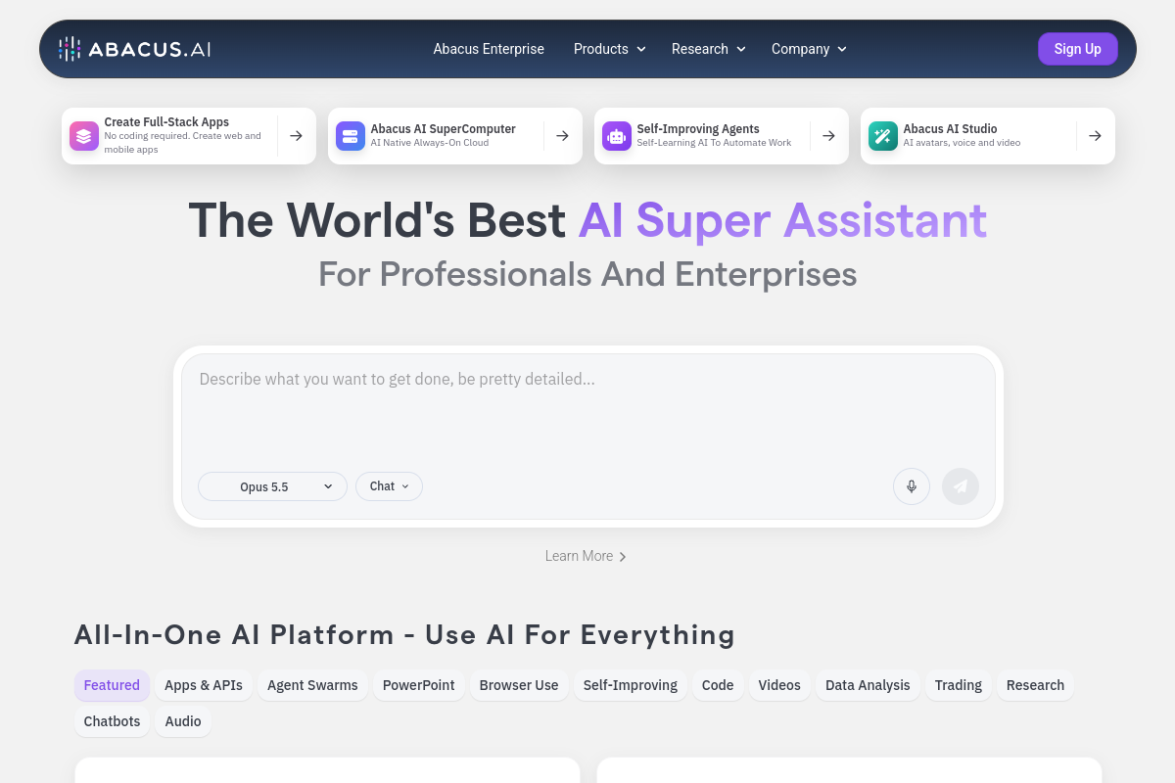Switch to the Trading tab
Screen dimensions: 1175x783
pyautogui.click(x=959, y=685)
